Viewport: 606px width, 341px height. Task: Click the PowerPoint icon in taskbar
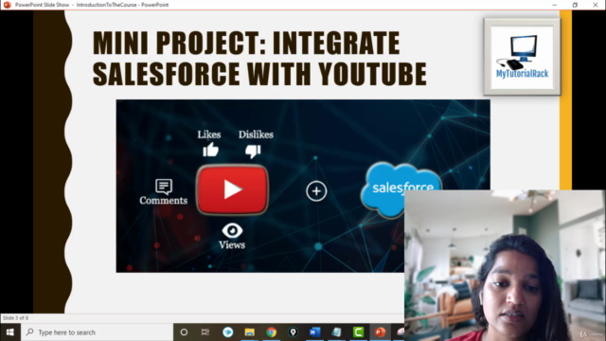click(x=381, y=332)
